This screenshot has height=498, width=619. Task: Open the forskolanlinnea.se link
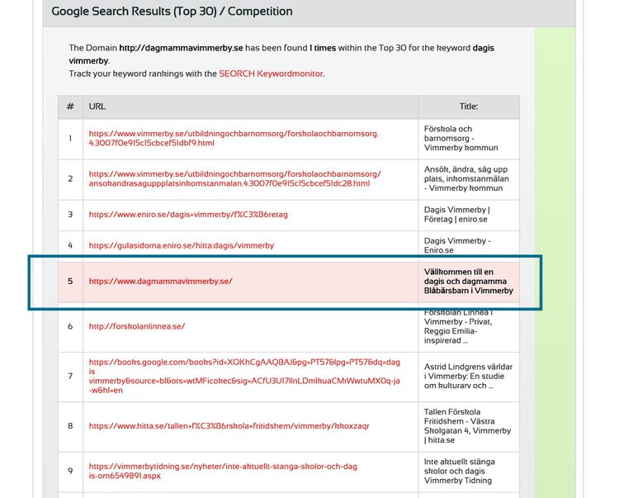[x=136, y=326]
